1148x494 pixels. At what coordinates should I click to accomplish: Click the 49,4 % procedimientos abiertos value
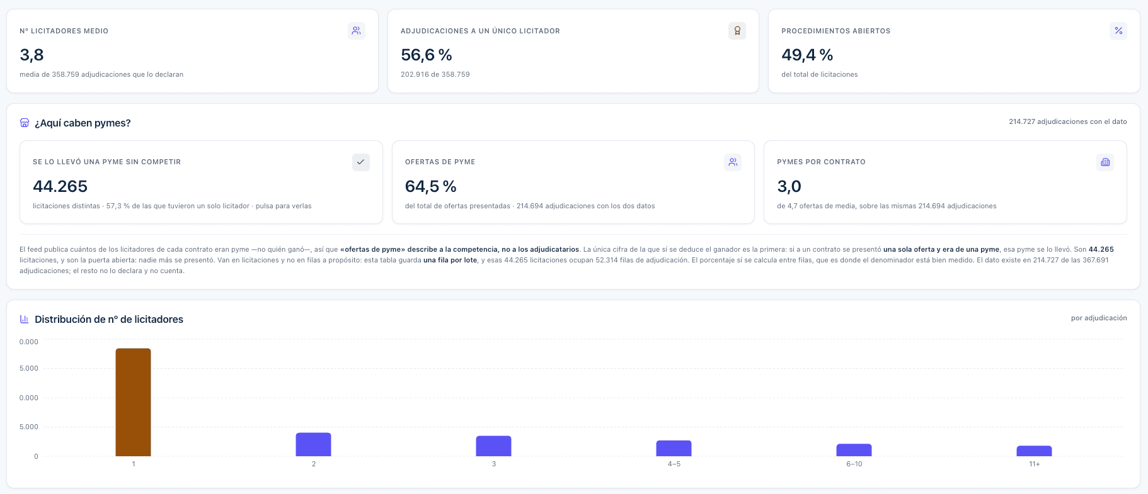(807, 55)
